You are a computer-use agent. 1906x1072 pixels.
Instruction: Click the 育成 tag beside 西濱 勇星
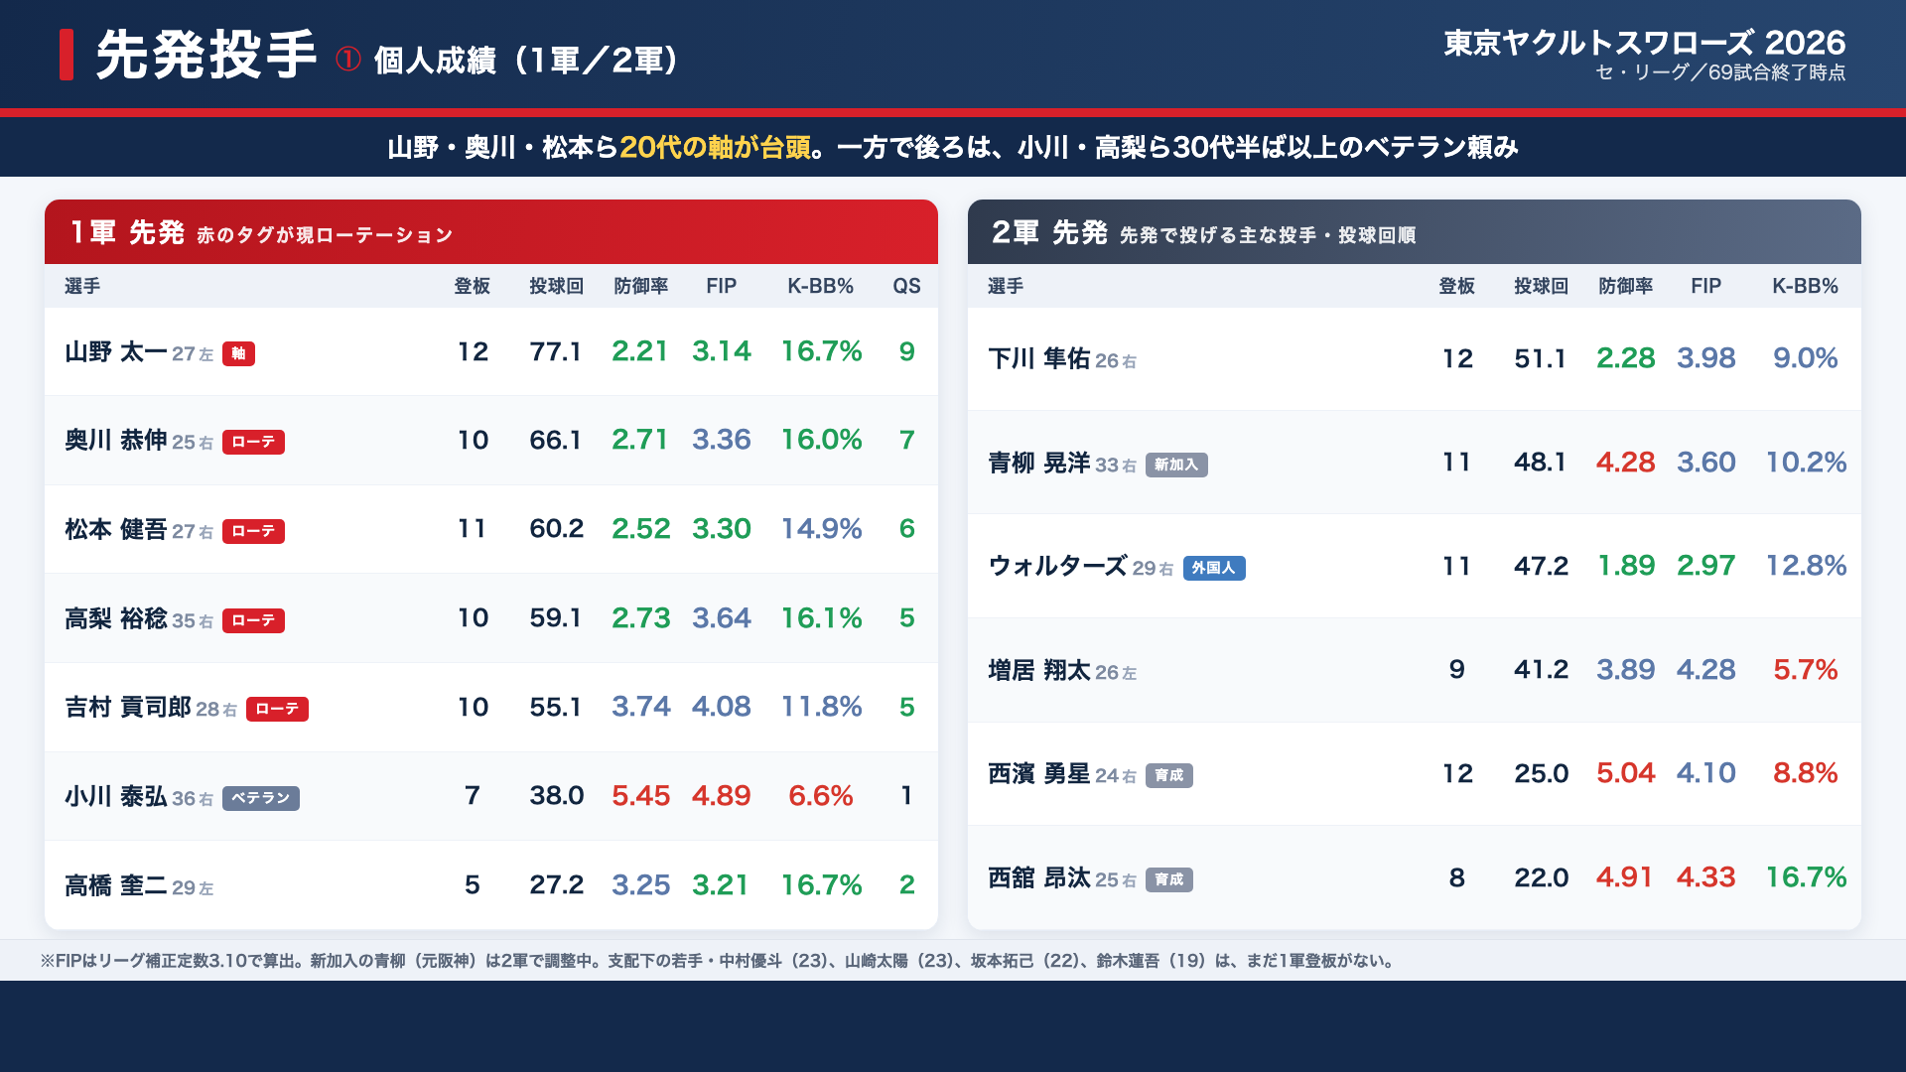click(x=1169, y=775)
